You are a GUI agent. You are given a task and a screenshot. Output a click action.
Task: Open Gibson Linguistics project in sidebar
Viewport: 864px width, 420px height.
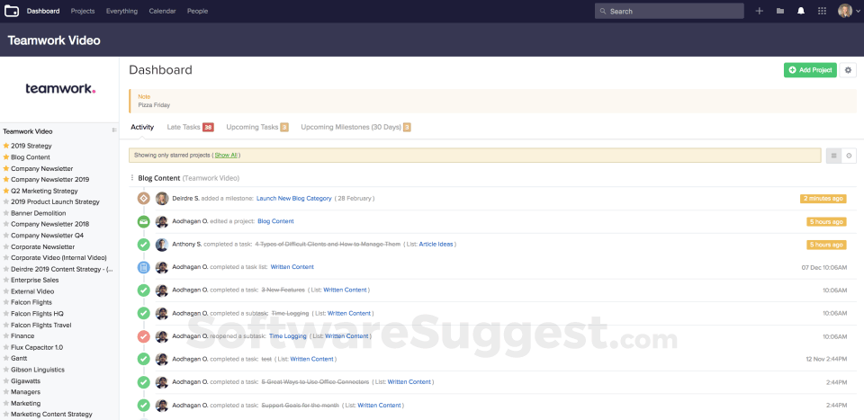38,370
